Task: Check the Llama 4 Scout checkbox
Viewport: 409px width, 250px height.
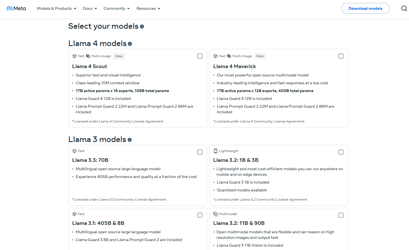Action: pyautogui.click(x=200, y=56)
